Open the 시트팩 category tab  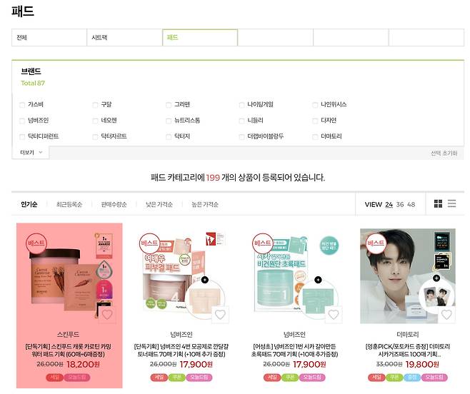pyautogui.click(x=124, y=37)
